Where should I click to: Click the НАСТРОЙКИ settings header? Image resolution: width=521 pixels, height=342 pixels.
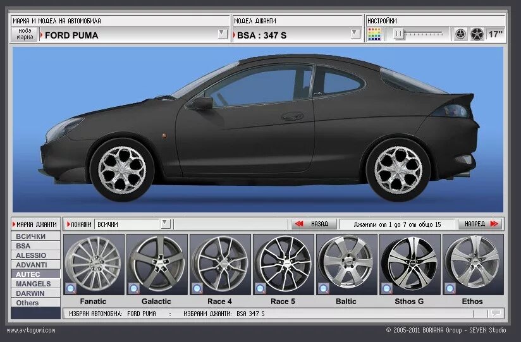382,21
